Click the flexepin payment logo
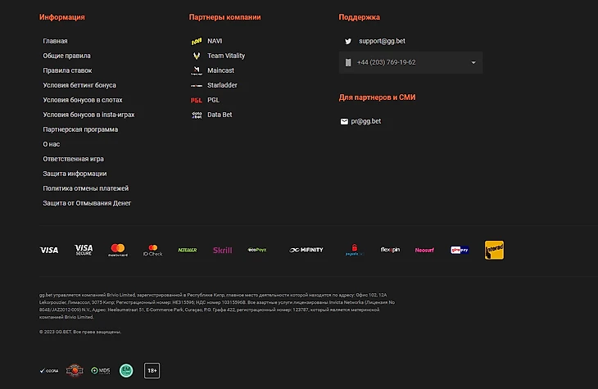Viewport: 598px width, 389px height. pos(390,250)
